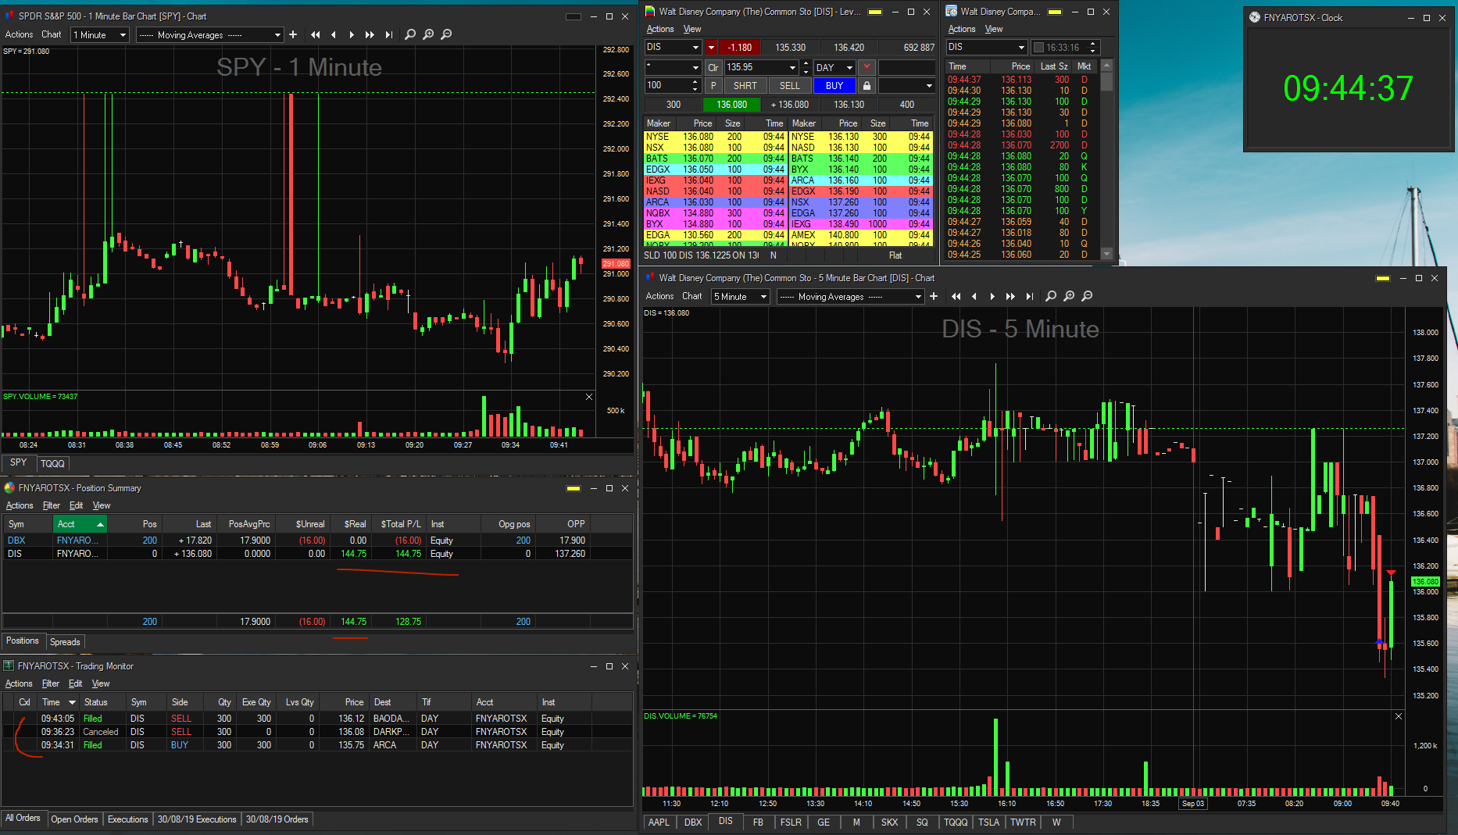Add study with plus icon on SPY chart
1458x835 pixels.
(293, 34)
